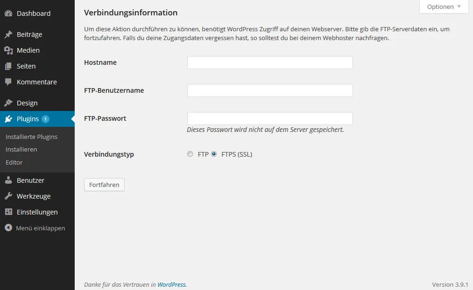The width and height of the screenshot is (473, 290).
Task: Click the Kommentare speech bubble icon
Action: tap(8, 82)
